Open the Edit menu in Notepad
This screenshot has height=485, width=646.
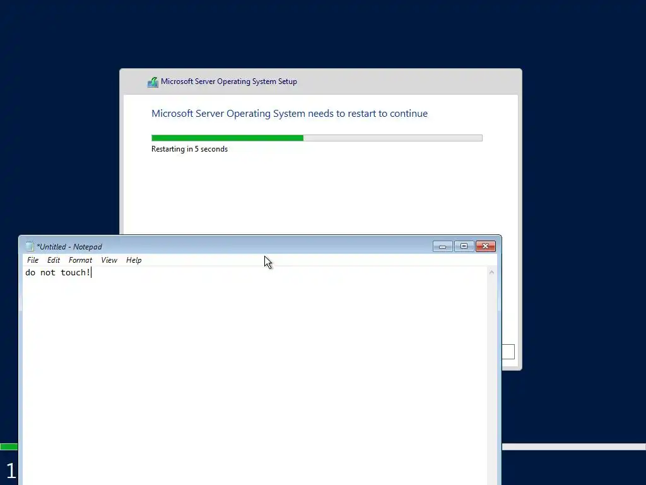click(54, 260)
